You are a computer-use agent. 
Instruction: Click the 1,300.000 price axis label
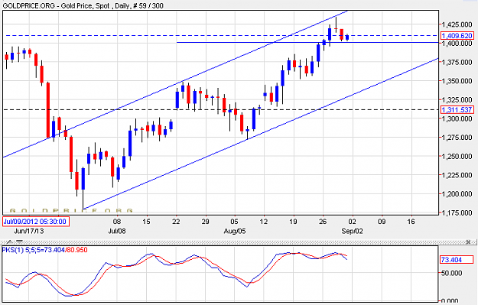[457, 118]
